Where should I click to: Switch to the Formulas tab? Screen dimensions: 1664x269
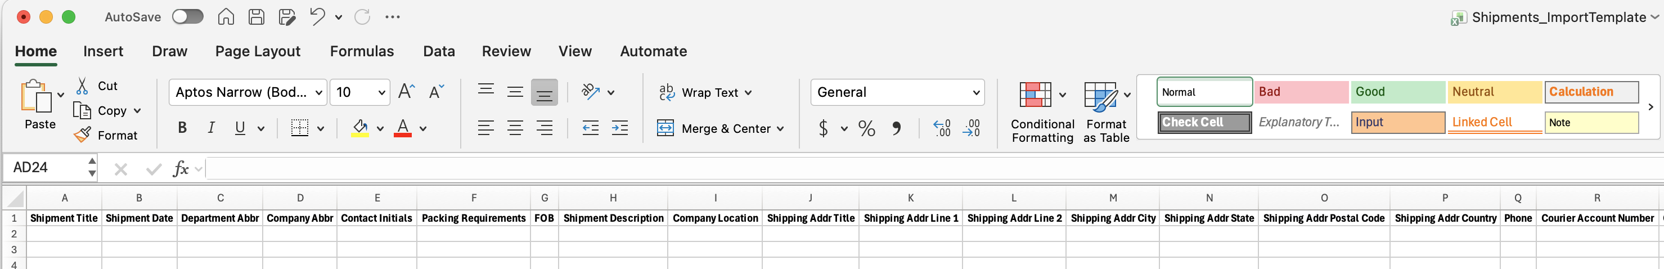(362, 51)
